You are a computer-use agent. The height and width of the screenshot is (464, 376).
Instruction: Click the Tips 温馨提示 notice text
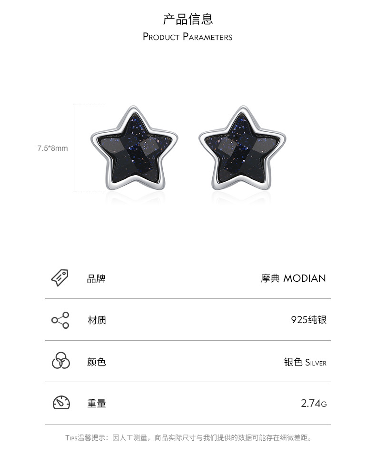(x=188, y=438)
